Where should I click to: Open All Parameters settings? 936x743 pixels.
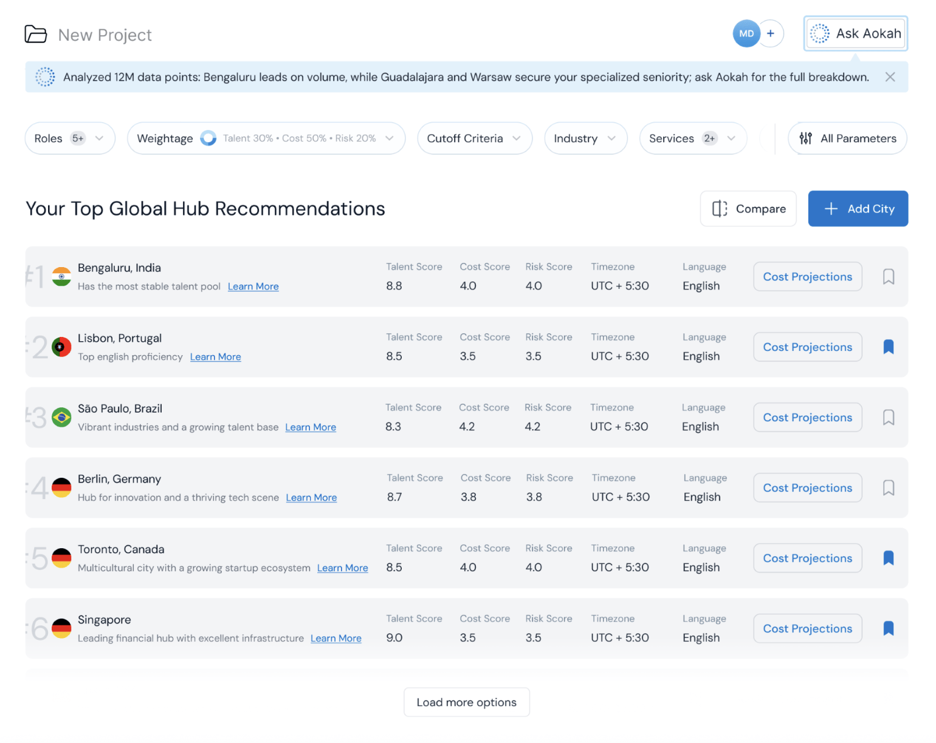click(x=847, y=138)
